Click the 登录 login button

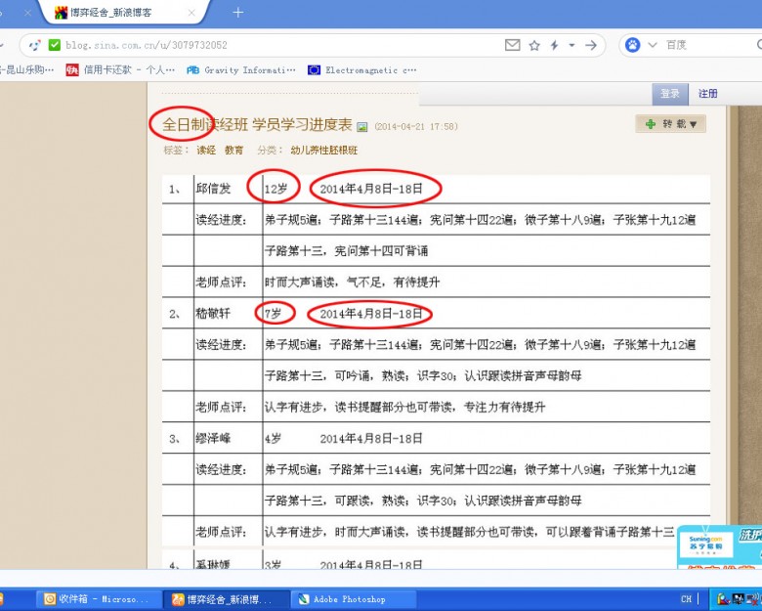pyautogui.click(x=670, y=94)
